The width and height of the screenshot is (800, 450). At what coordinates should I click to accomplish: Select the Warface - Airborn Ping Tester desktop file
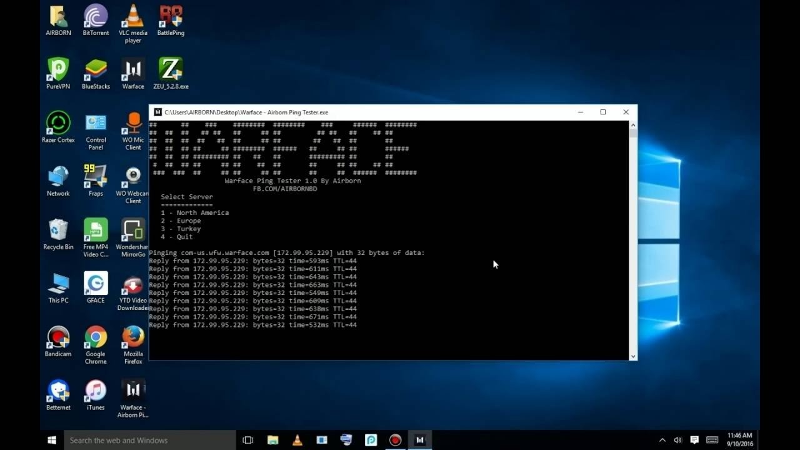point(133,399)
